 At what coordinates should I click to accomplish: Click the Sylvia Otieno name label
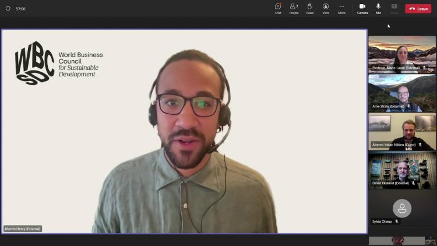[382, 222]
